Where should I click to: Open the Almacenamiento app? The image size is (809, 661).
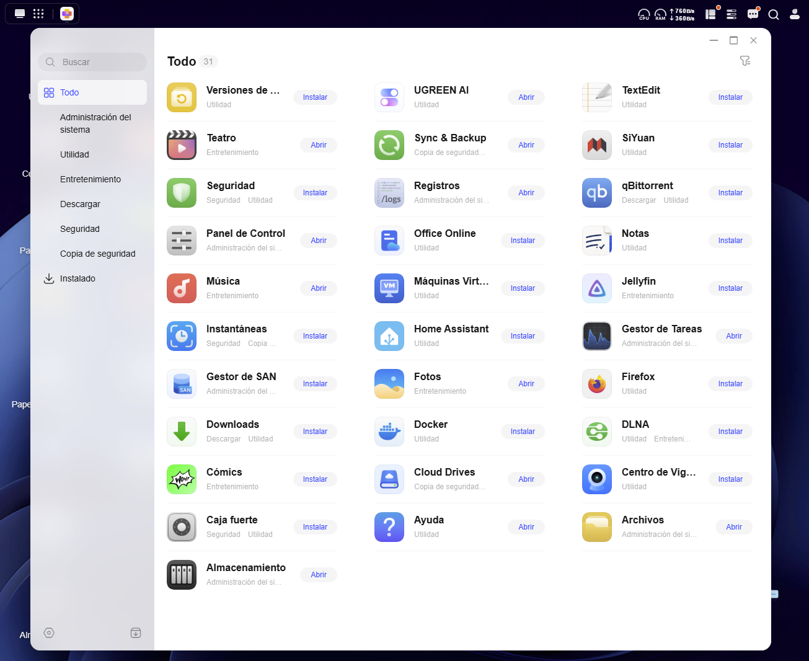pos(319,575)
